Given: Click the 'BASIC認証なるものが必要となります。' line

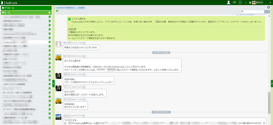Looking at the screenshot, I should point(86,35).
